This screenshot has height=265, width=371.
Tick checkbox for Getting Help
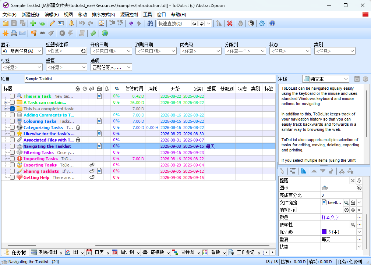click(12, 178)
